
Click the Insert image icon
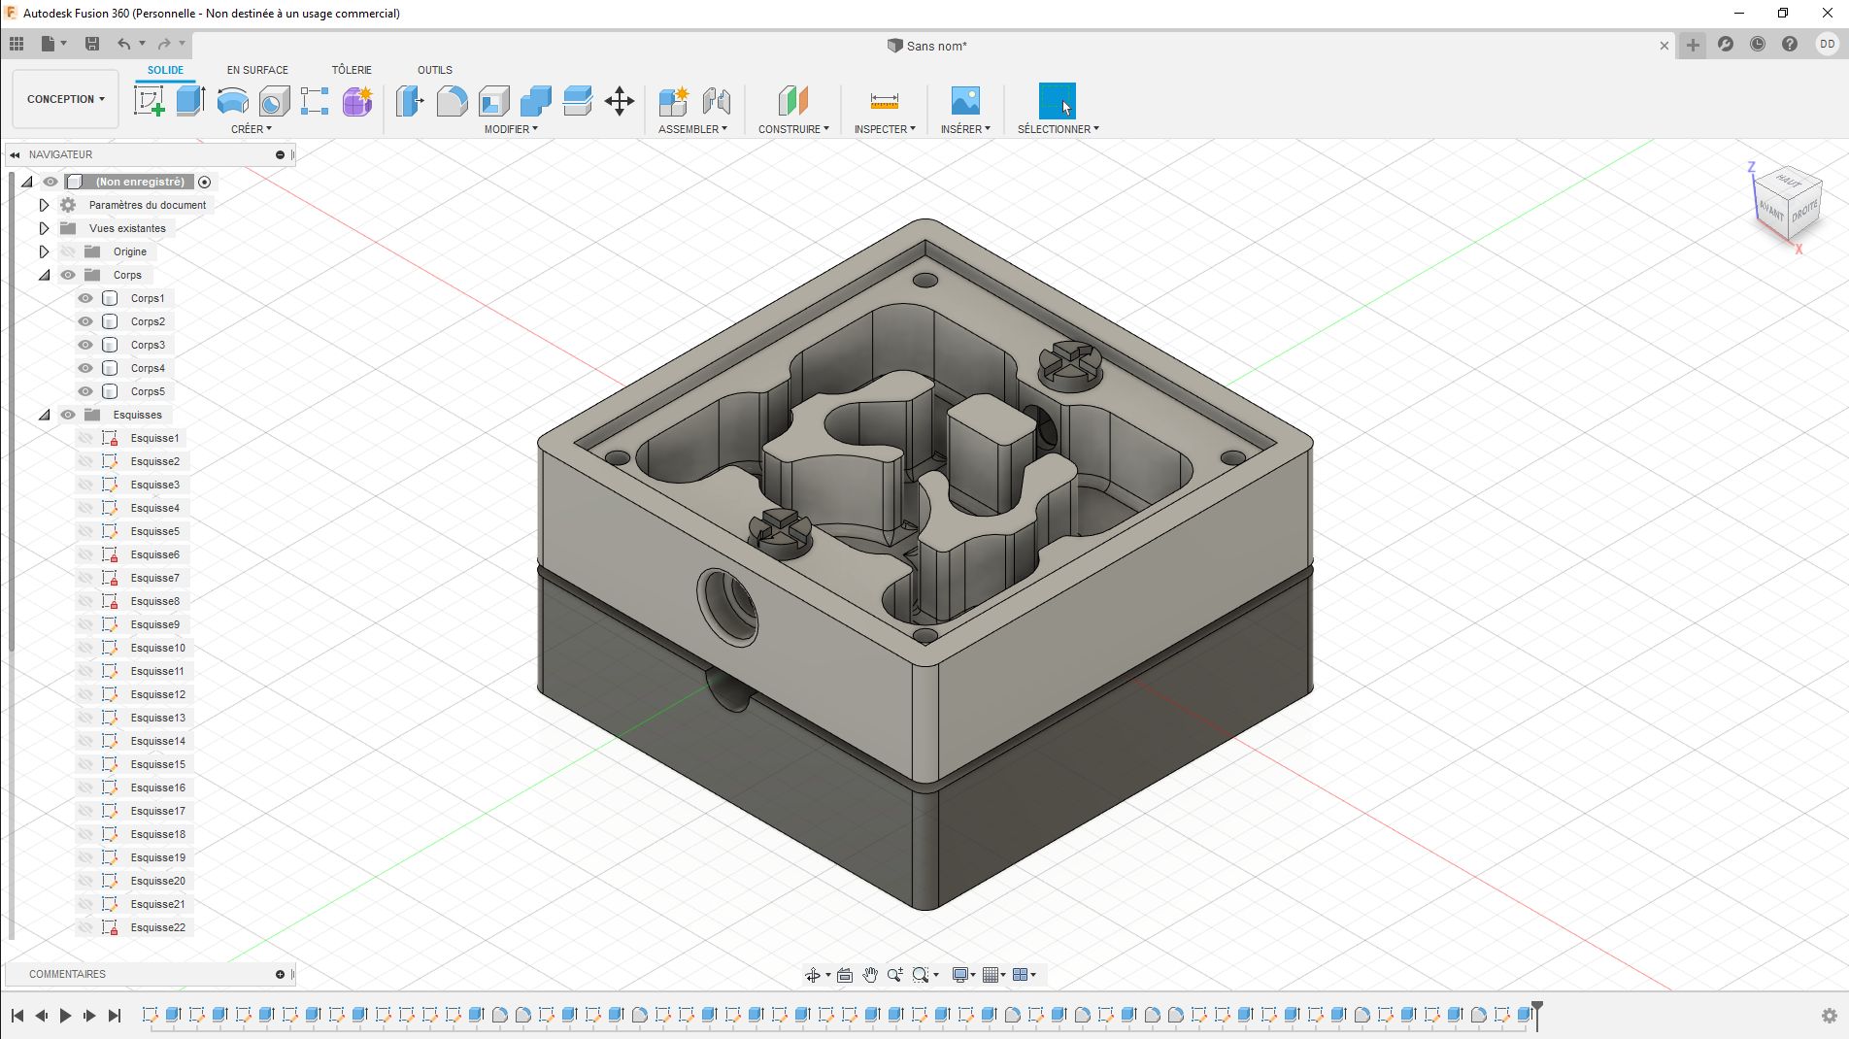964,101
